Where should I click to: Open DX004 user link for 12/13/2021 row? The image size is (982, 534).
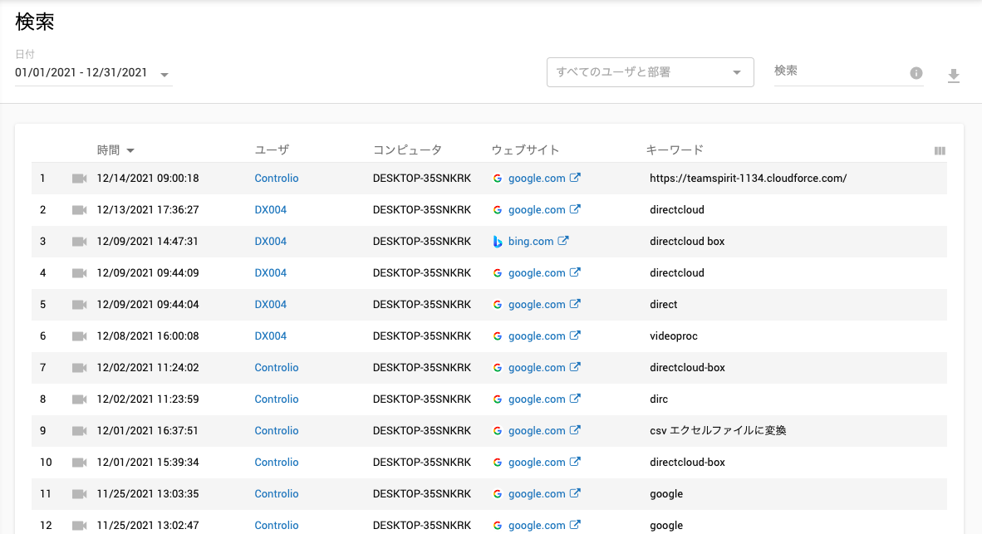(x=271, y=210)
